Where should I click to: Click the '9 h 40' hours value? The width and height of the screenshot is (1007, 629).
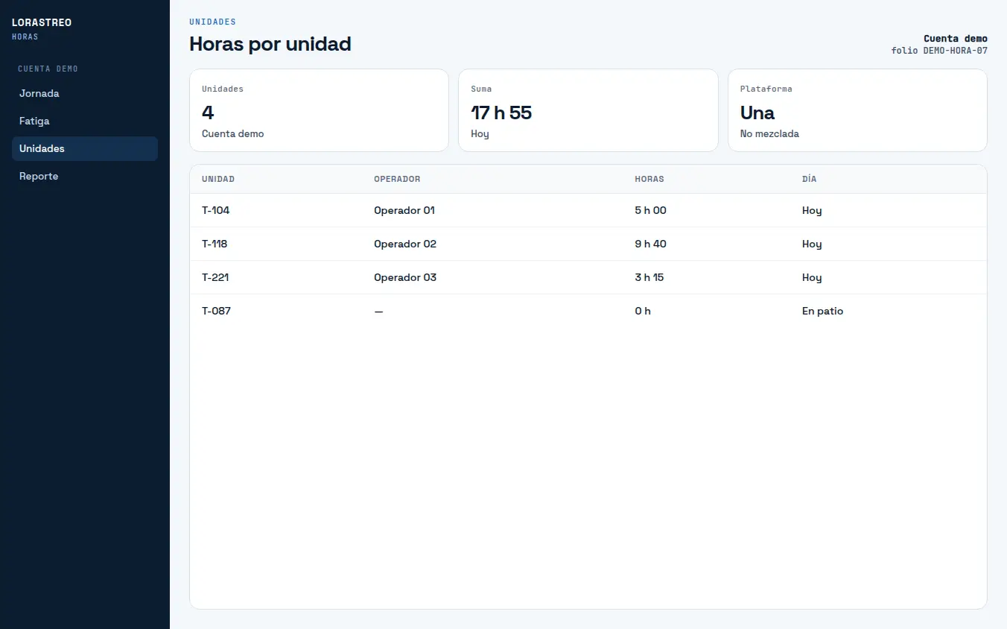click(x=651, y=244)
